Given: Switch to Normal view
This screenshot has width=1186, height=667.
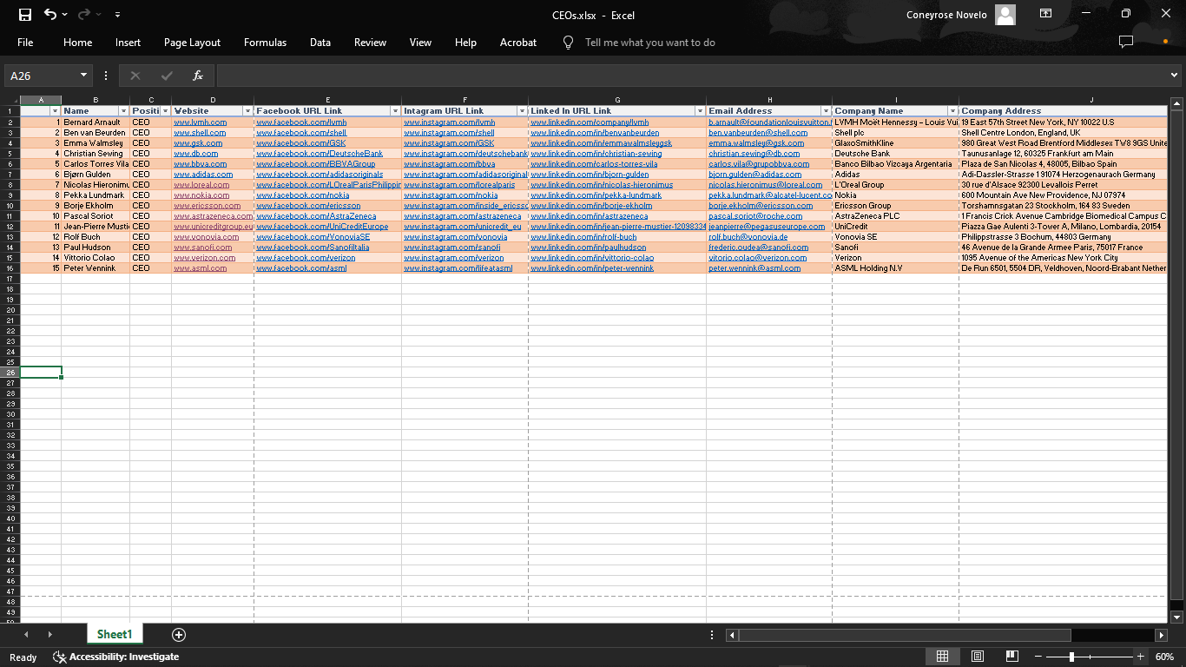Looking at the screenshot, I should tap(942, 657).
